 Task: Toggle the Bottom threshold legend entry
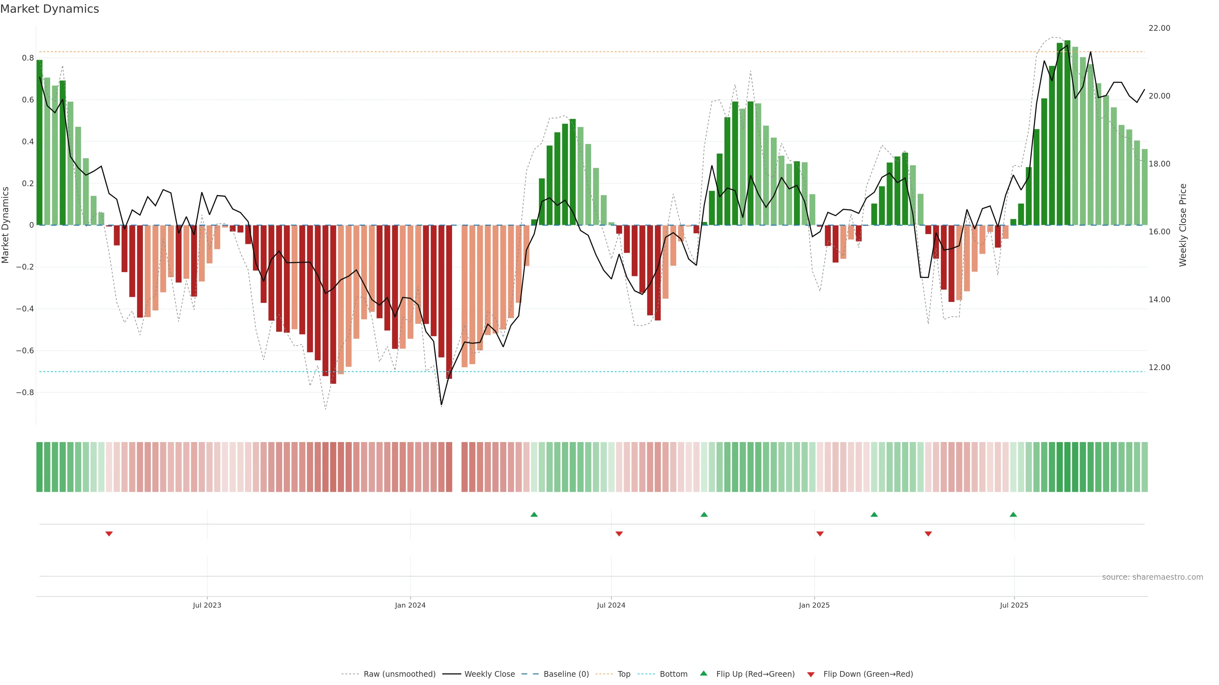pos(673,674)
